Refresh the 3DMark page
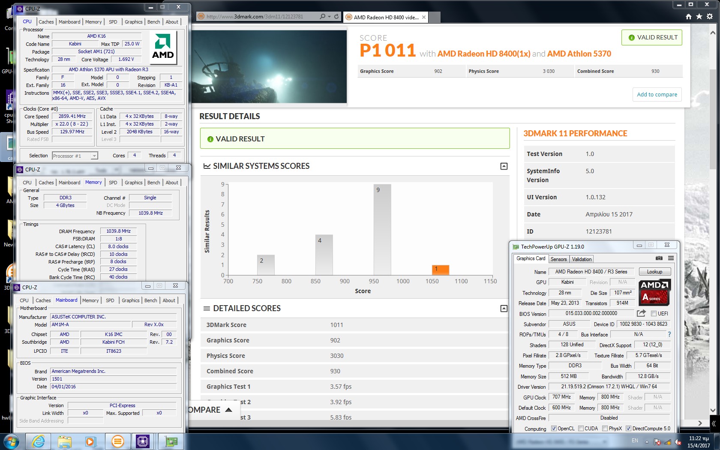720x450 pixels. 336,17
